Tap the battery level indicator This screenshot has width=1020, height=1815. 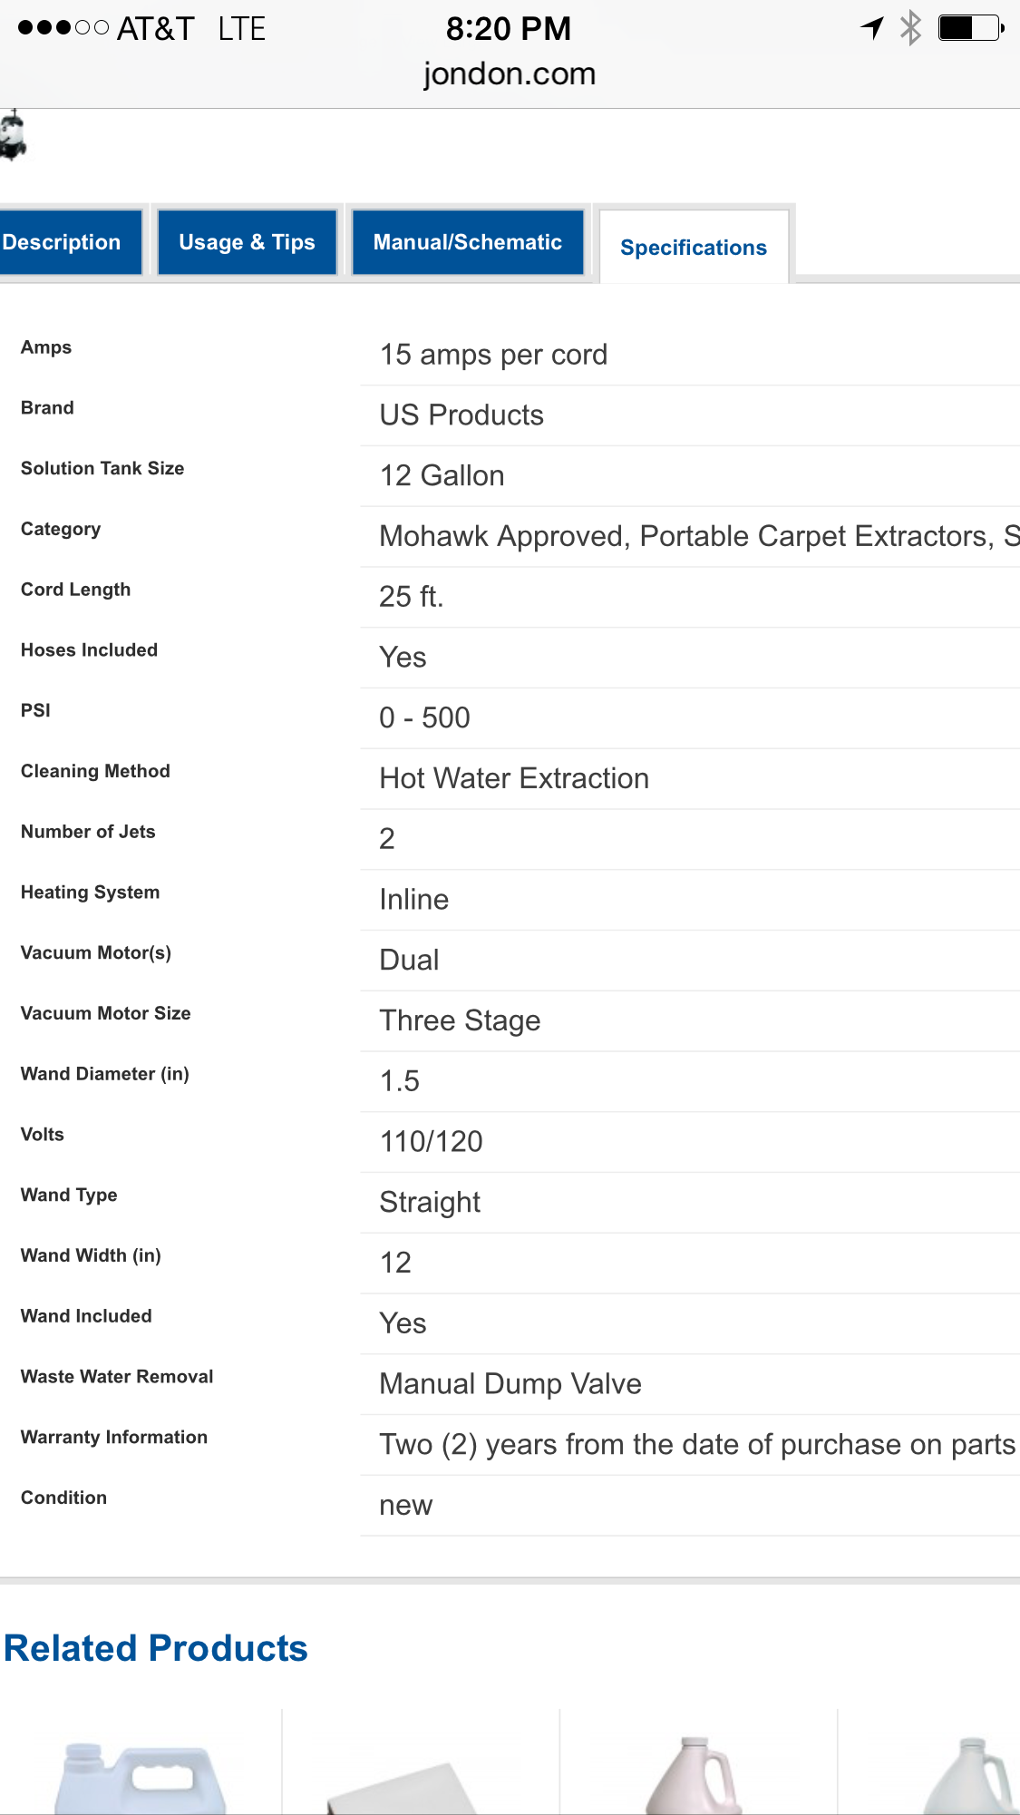tap(970, 28)
